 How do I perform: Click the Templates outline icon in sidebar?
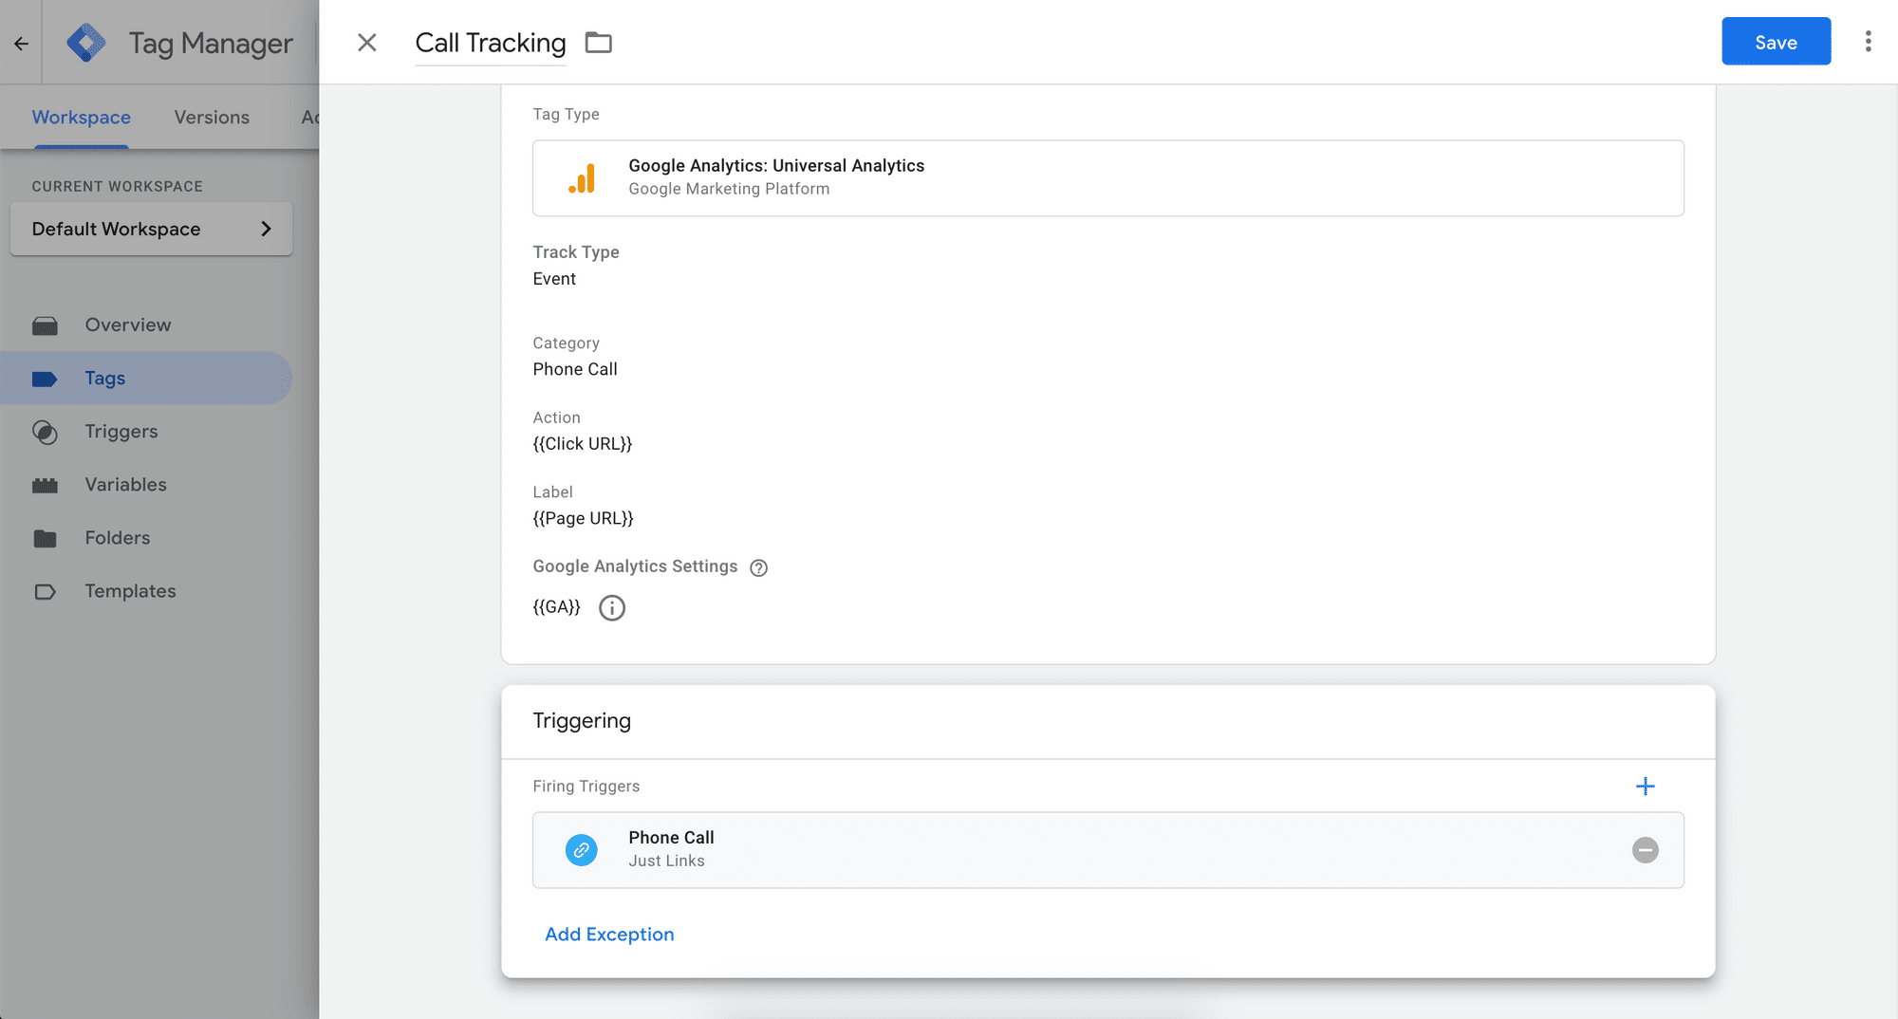pyautogui.click(x=45, y=591)
